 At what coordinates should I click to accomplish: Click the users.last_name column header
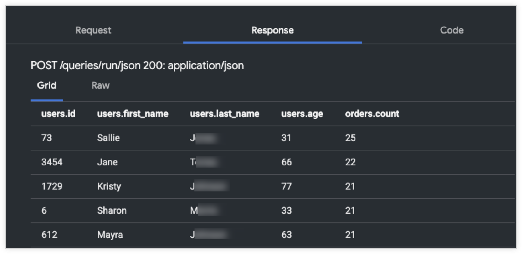[224, 114]
